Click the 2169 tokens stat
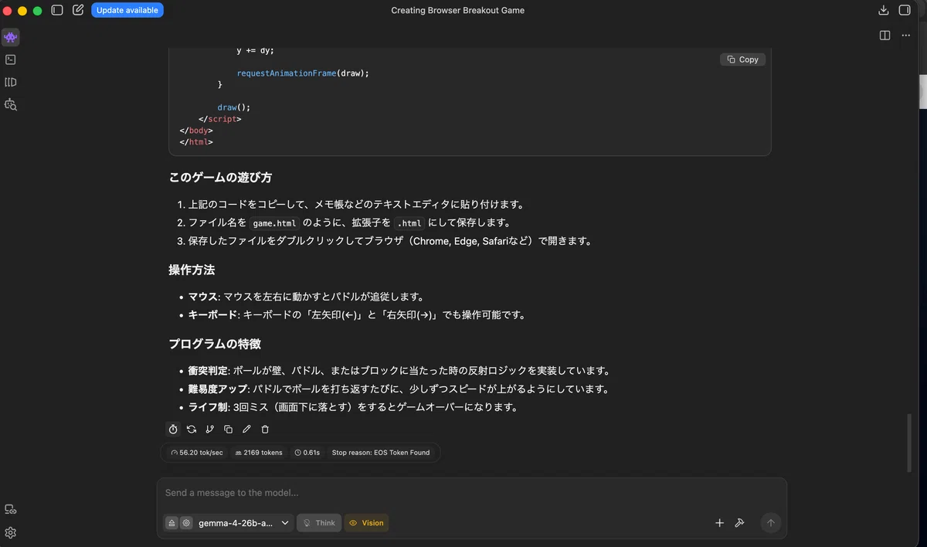 tap(259, 453)
